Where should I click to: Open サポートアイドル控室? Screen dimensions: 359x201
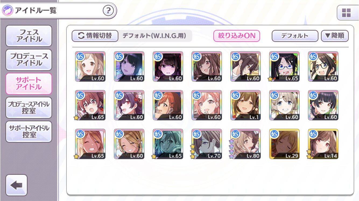coord(29,132)
